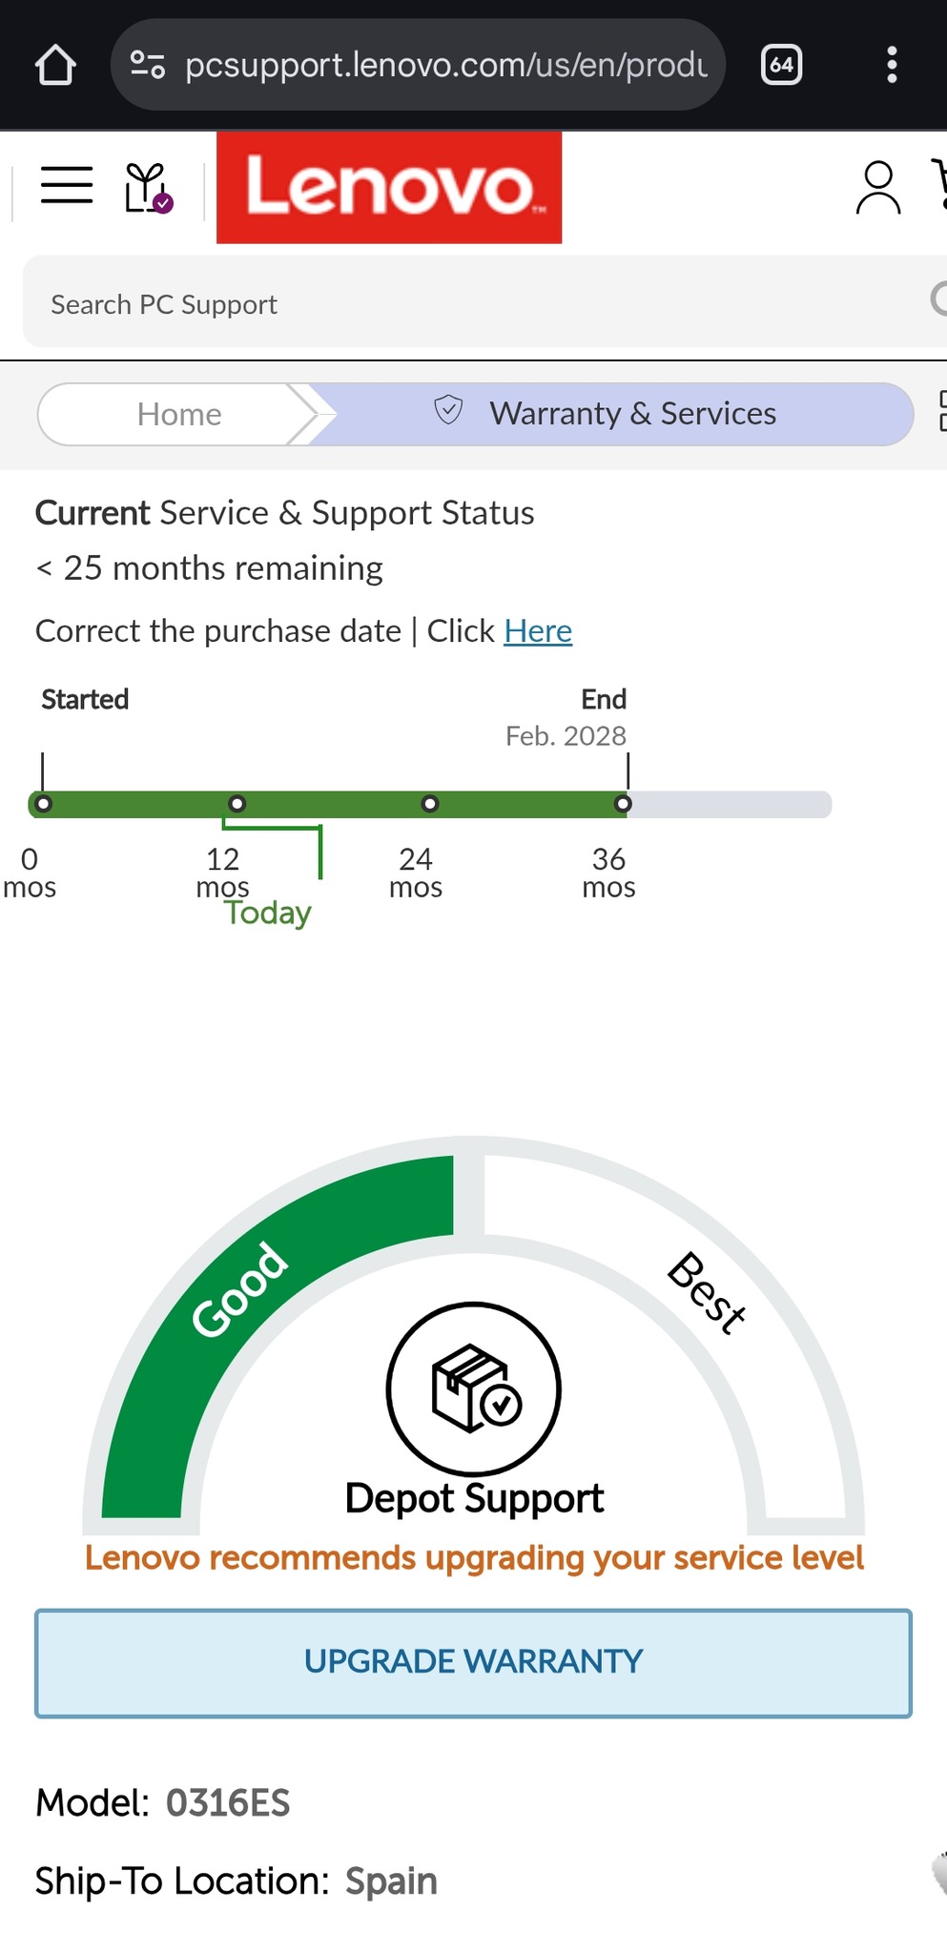The height and width of the screenshot is (1953, 947).
Task: Click the 36 mos end marker on timeline
Action: click(x=623, y=804)
